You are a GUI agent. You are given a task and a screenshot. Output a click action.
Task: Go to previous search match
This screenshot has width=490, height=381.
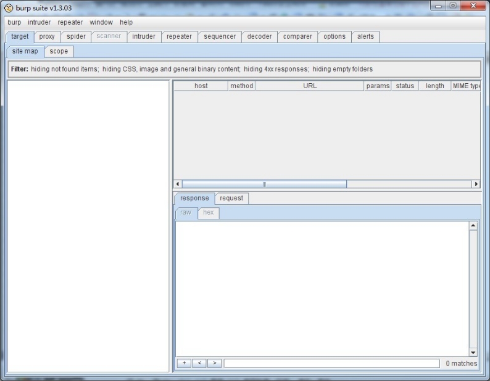point(199,363)
